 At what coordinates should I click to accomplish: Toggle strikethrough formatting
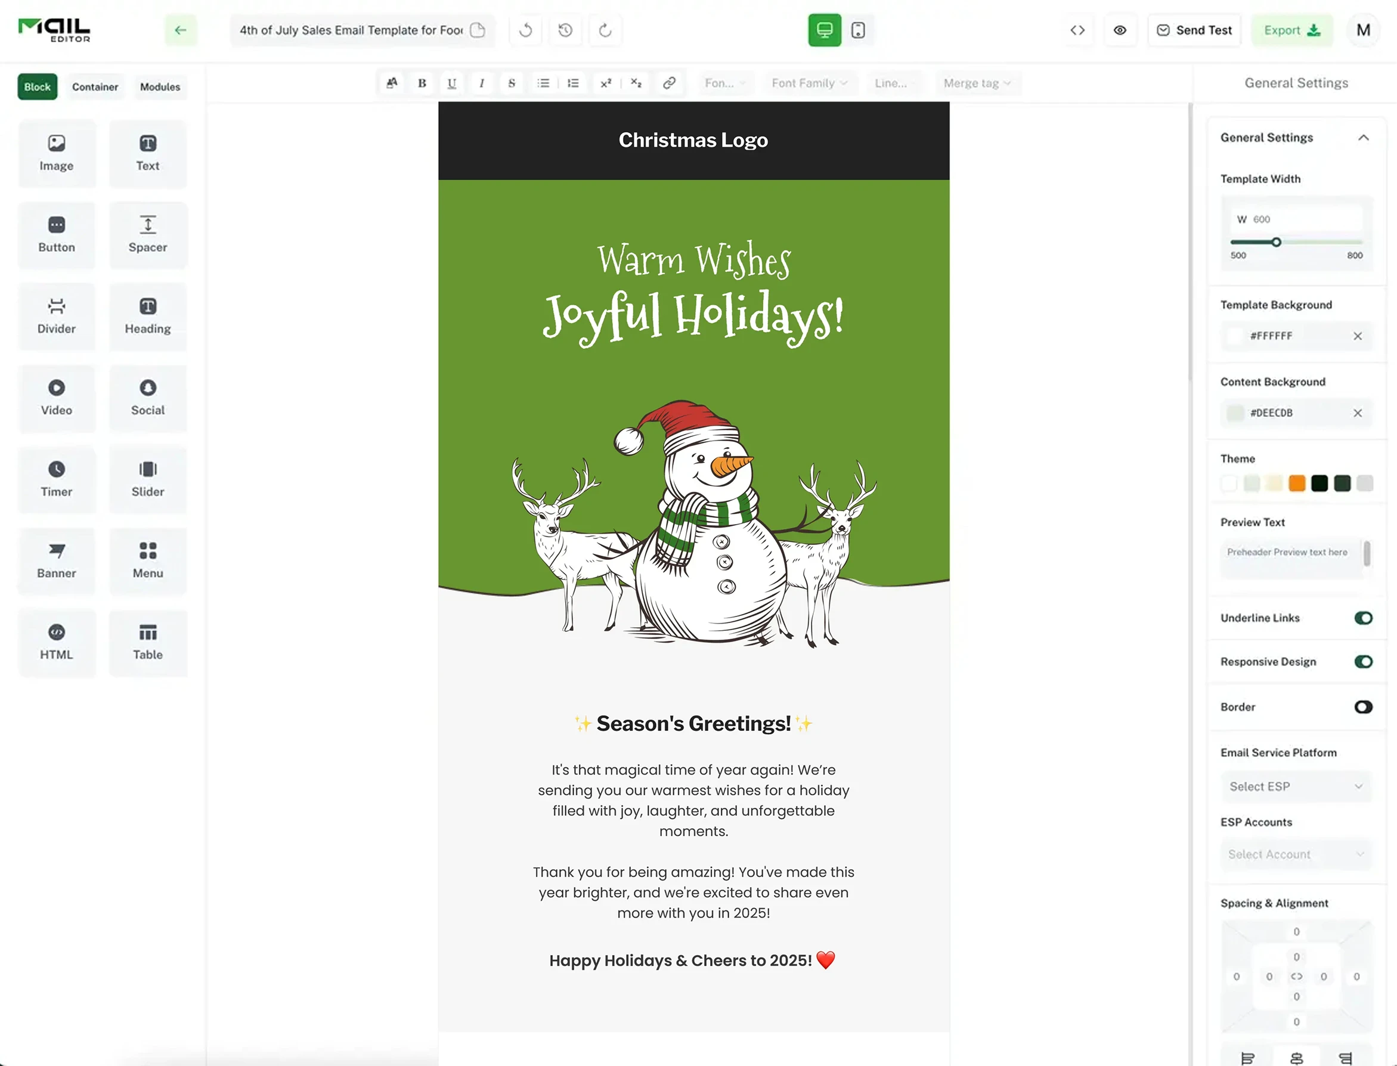[x=512, y=83]
